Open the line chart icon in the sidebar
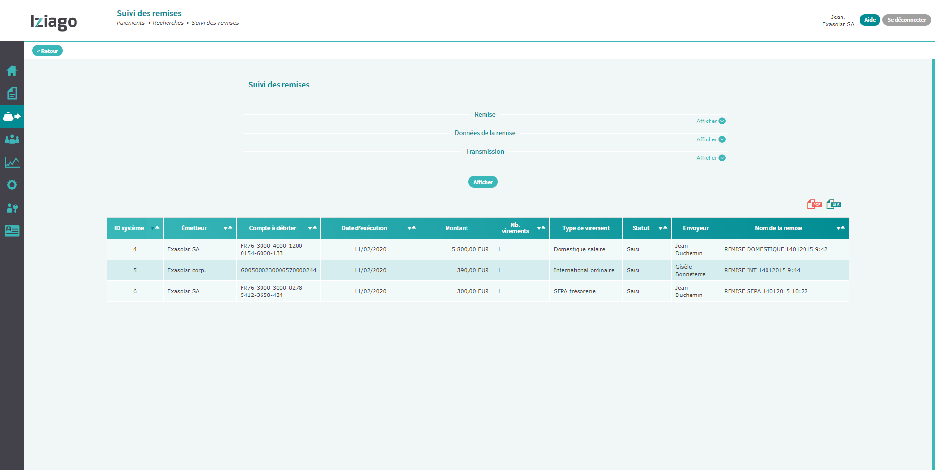This screenshot has height=470, width=935. tap(12, 162)
